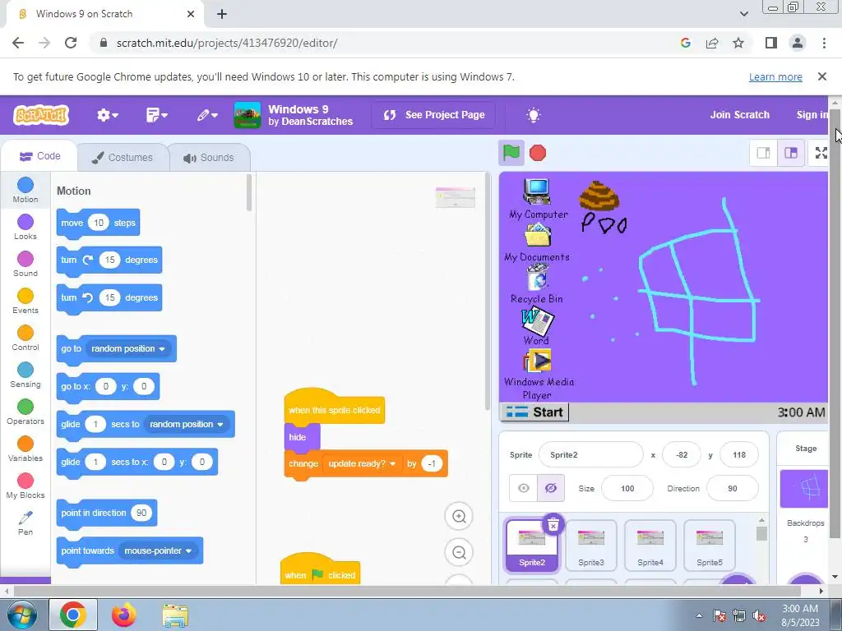The image size is (842, 631).
Task: Switch to small stage layout
Action: pyautogui.click(x=763, y=153)
